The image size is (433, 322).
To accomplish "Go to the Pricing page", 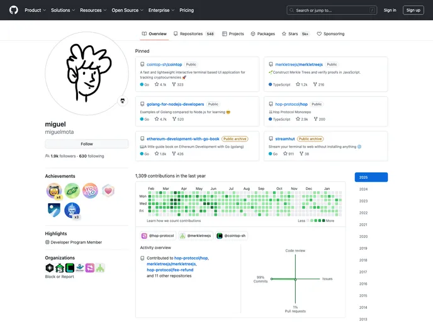I will (187, 10).
